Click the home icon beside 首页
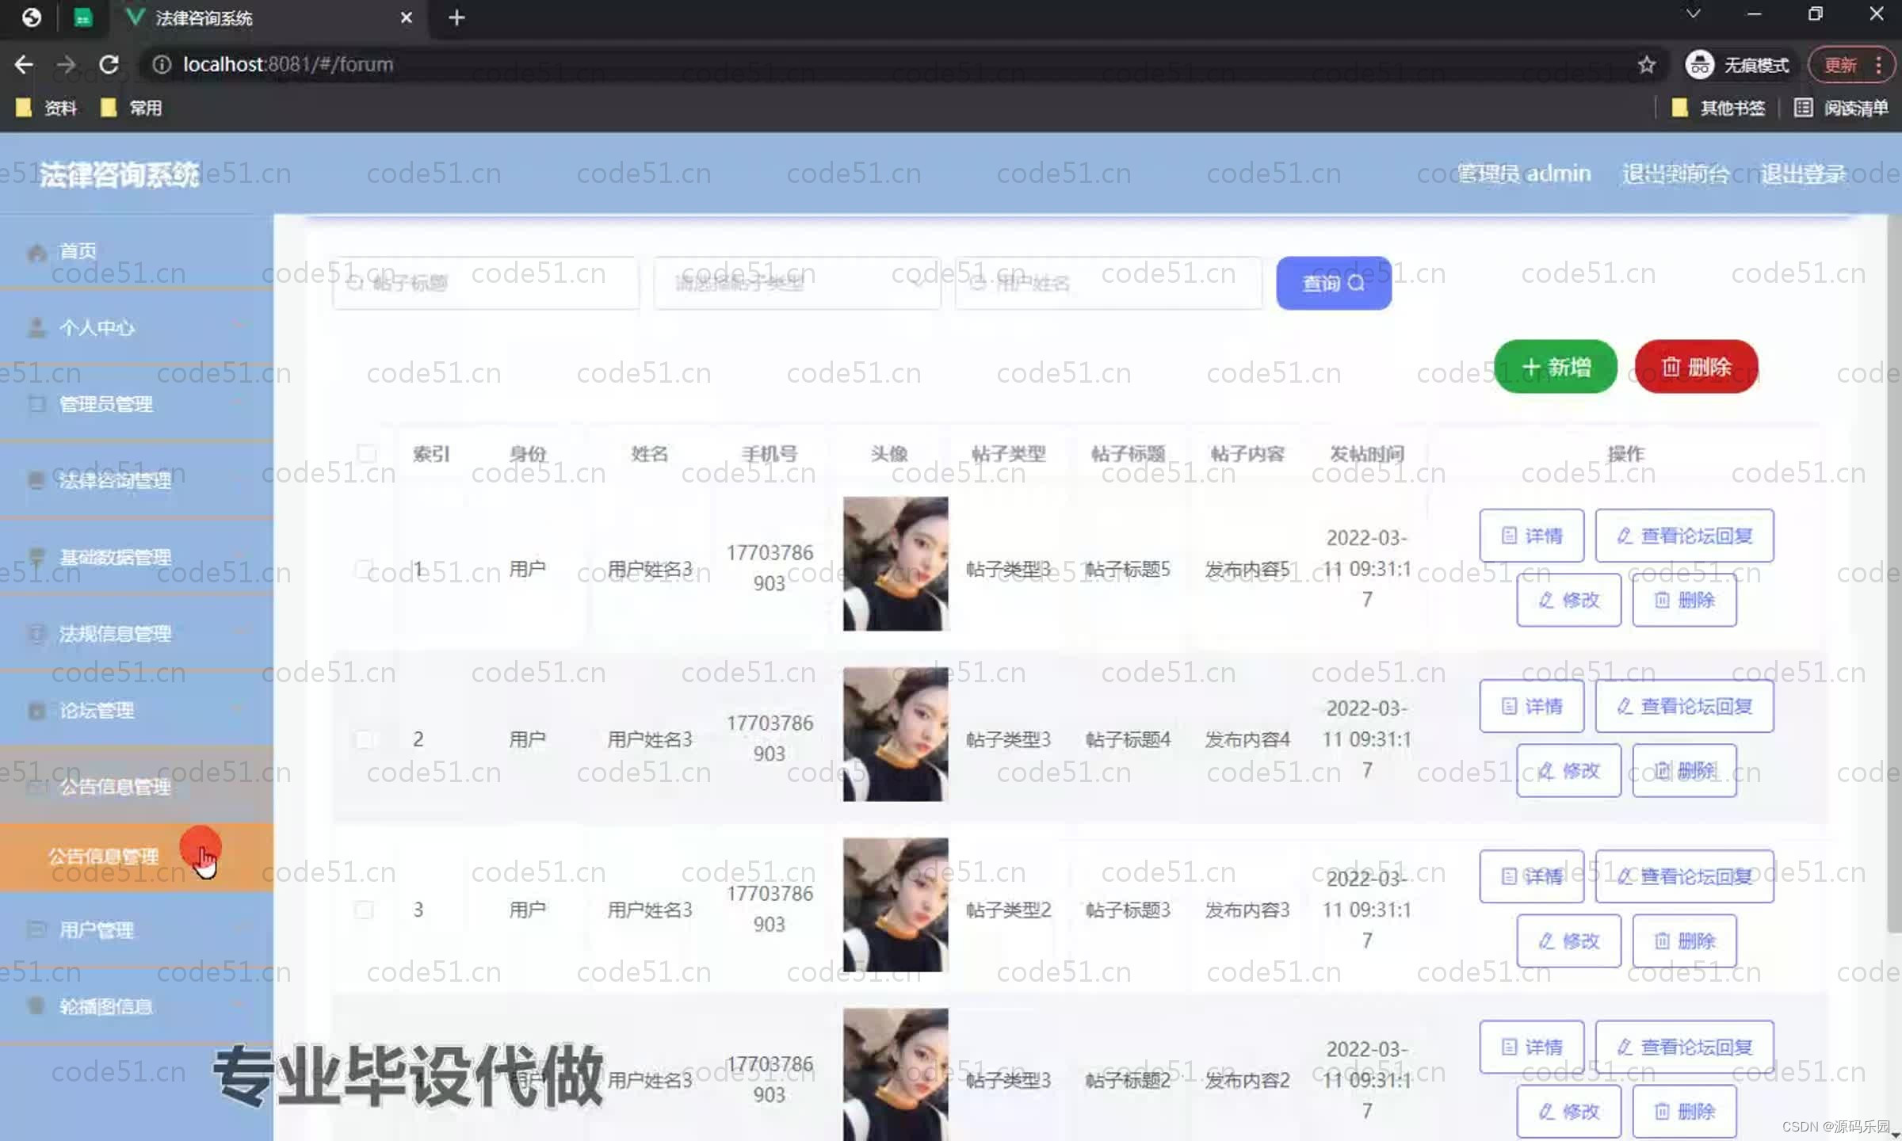This screenshot has width=1902, height=1141. pos(36,252)
